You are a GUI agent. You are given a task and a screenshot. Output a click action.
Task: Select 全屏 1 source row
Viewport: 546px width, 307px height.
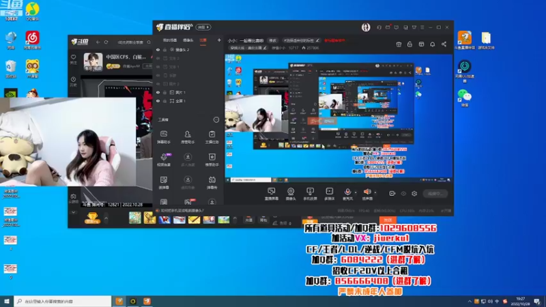click(188, 101)
